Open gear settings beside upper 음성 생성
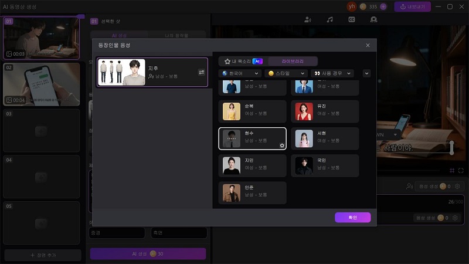 [457, 186]
